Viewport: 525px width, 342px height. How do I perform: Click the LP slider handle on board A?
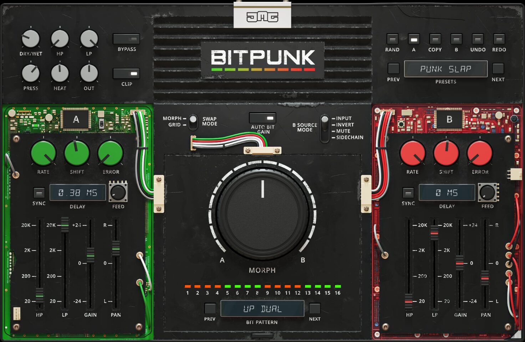(65, 225)
